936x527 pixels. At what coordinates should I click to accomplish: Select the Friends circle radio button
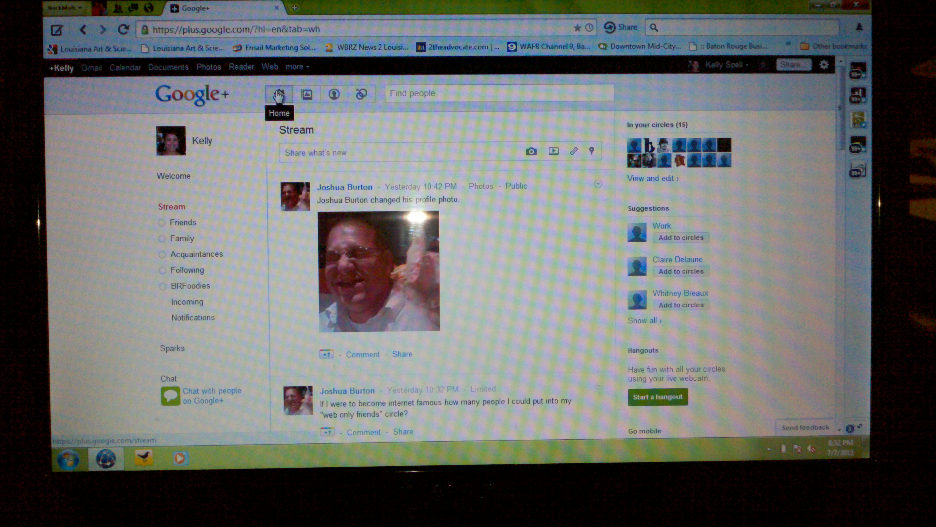(162, 223)
